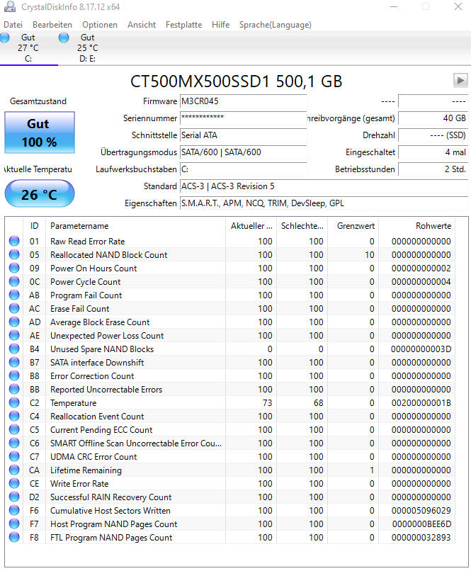Open the Festplatte menu
471x571 pixels.
[184, 25]
